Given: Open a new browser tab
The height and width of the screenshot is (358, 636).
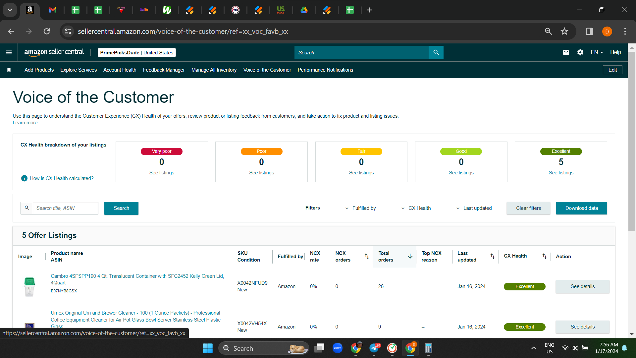Looking at the screenshot, I should click(370, 10).
